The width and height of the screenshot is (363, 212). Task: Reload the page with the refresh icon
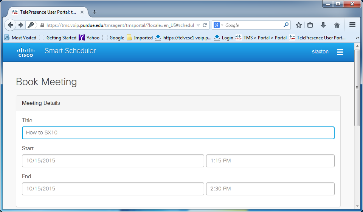coord(205,25)
